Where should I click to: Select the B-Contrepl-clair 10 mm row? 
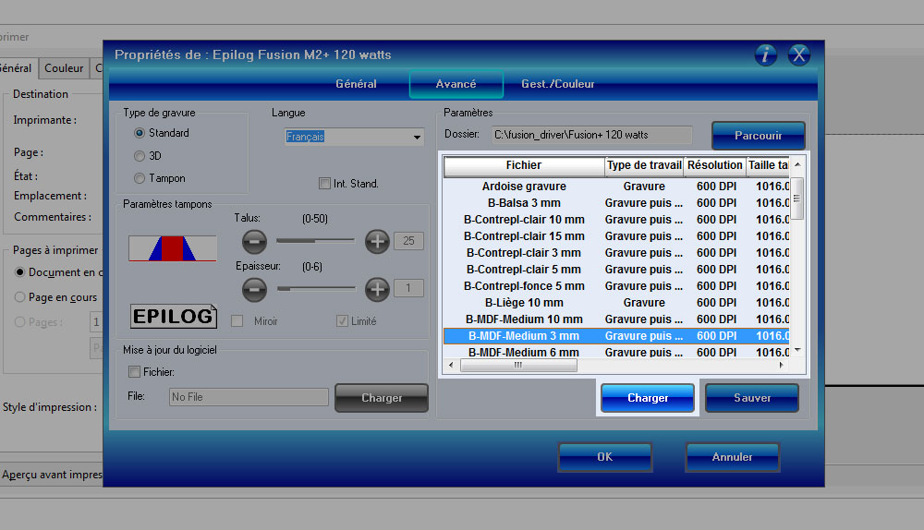tap(616, 220)
